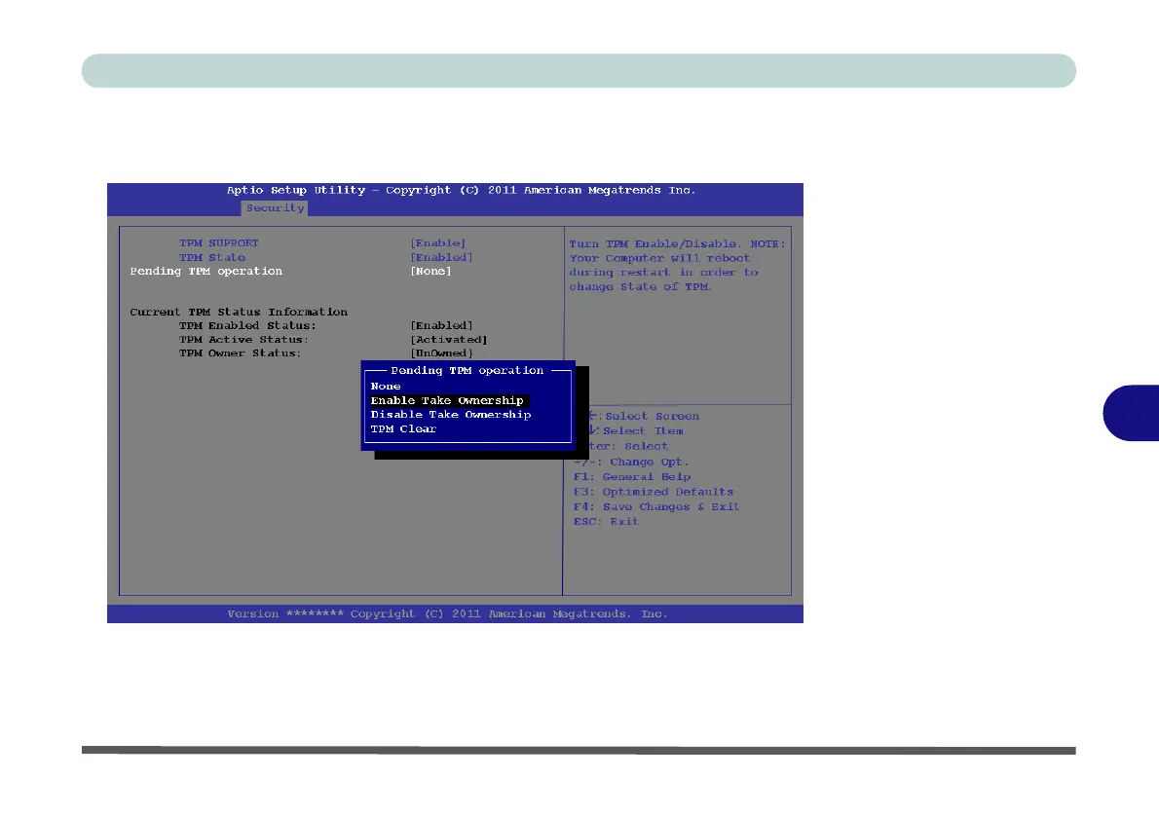Choose Disable Take Ownership option
Screen dimensions: 1159x816
(x=451, y=415)
